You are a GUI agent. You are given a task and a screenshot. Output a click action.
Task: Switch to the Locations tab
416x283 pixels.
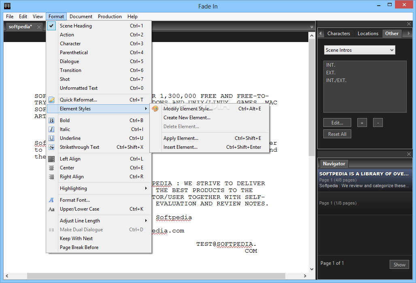click(x=368, y=34)
